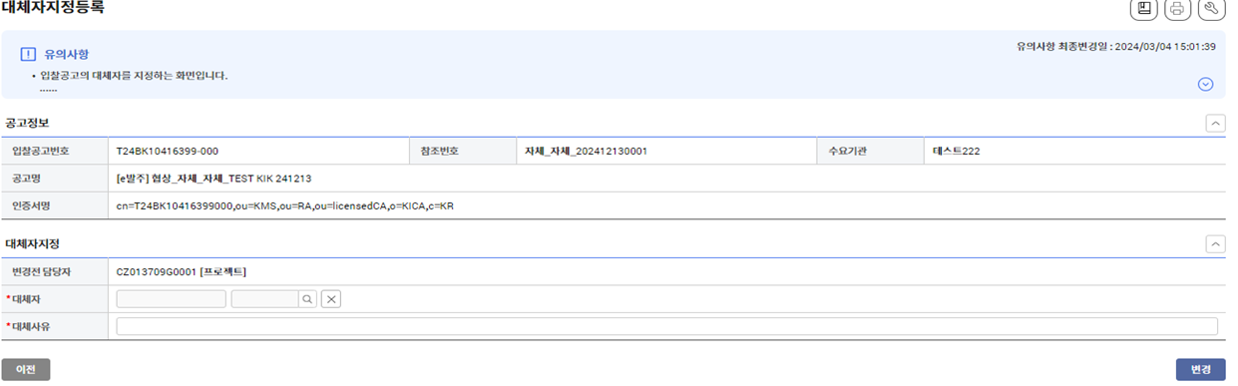Click the 이전 button
Viewport: 1238px width, 386px height.
click(26, 369)
